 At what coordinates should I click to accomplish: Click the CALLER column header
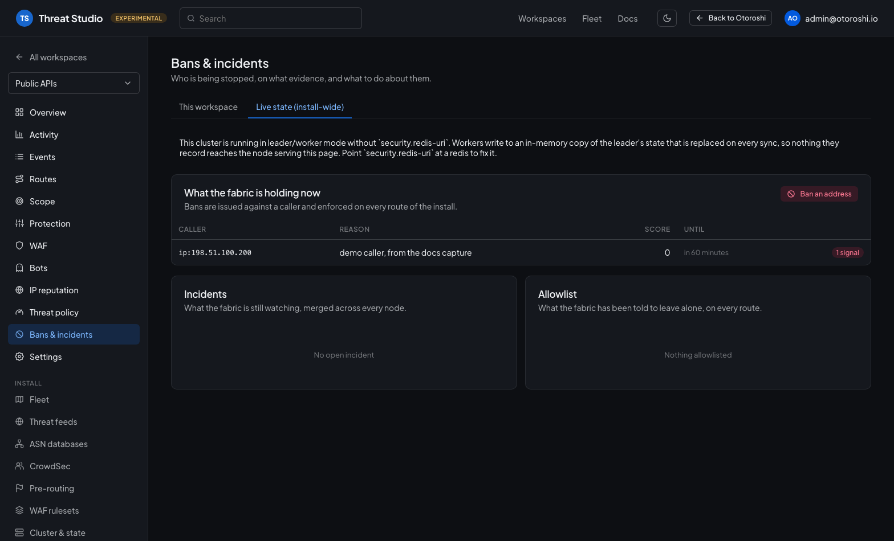192,229
